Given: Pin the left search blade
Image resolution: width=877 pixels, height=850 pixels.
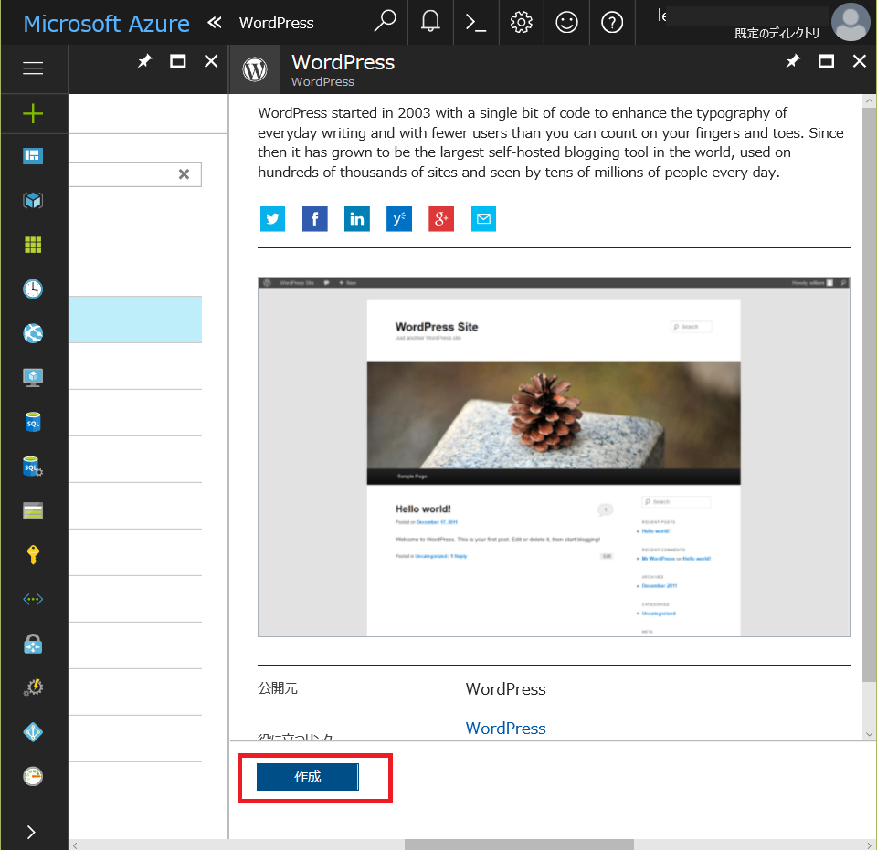Looking at the screenshot, I should point(144,61).
